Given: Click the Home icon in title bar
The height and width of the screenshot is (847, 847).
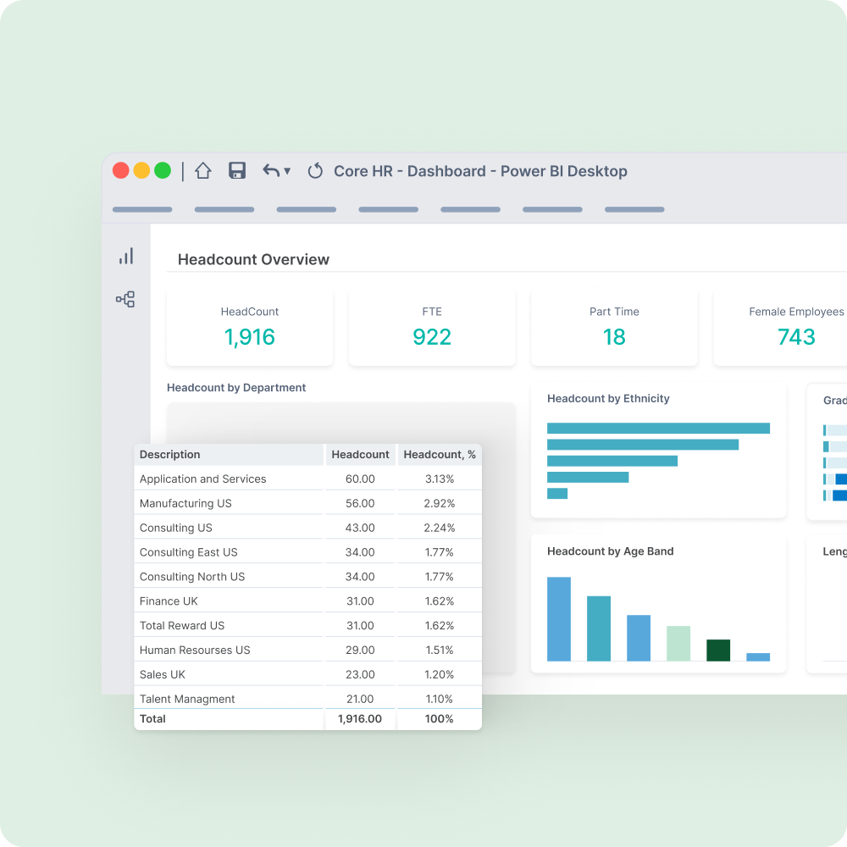Looking at the screenshot, I should click(x=202, y=171).
